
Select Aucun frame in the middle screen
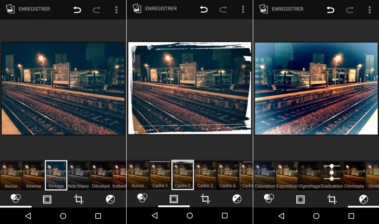click(138, 175)
